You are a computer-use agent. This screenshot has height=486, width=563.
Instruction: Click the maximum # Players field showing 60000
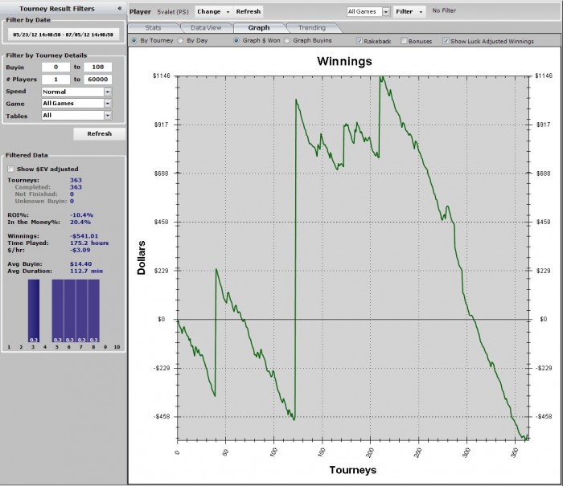click(97, 80)
